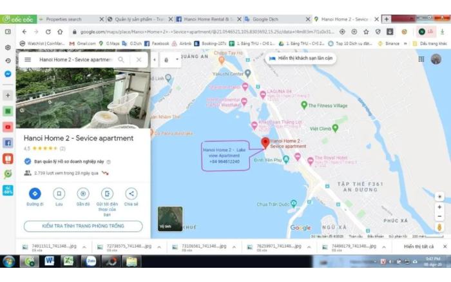Viewport: 451px width, 282px height.
Task: Click the Street View pegman icon
Action: click(x=439, y=227)
